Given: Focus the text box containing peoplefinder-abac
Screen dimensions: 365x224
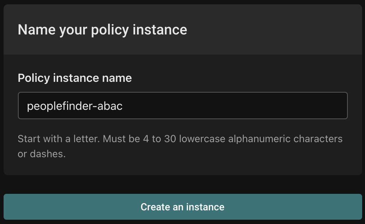Looking at the screenshot, I should 182,106.
